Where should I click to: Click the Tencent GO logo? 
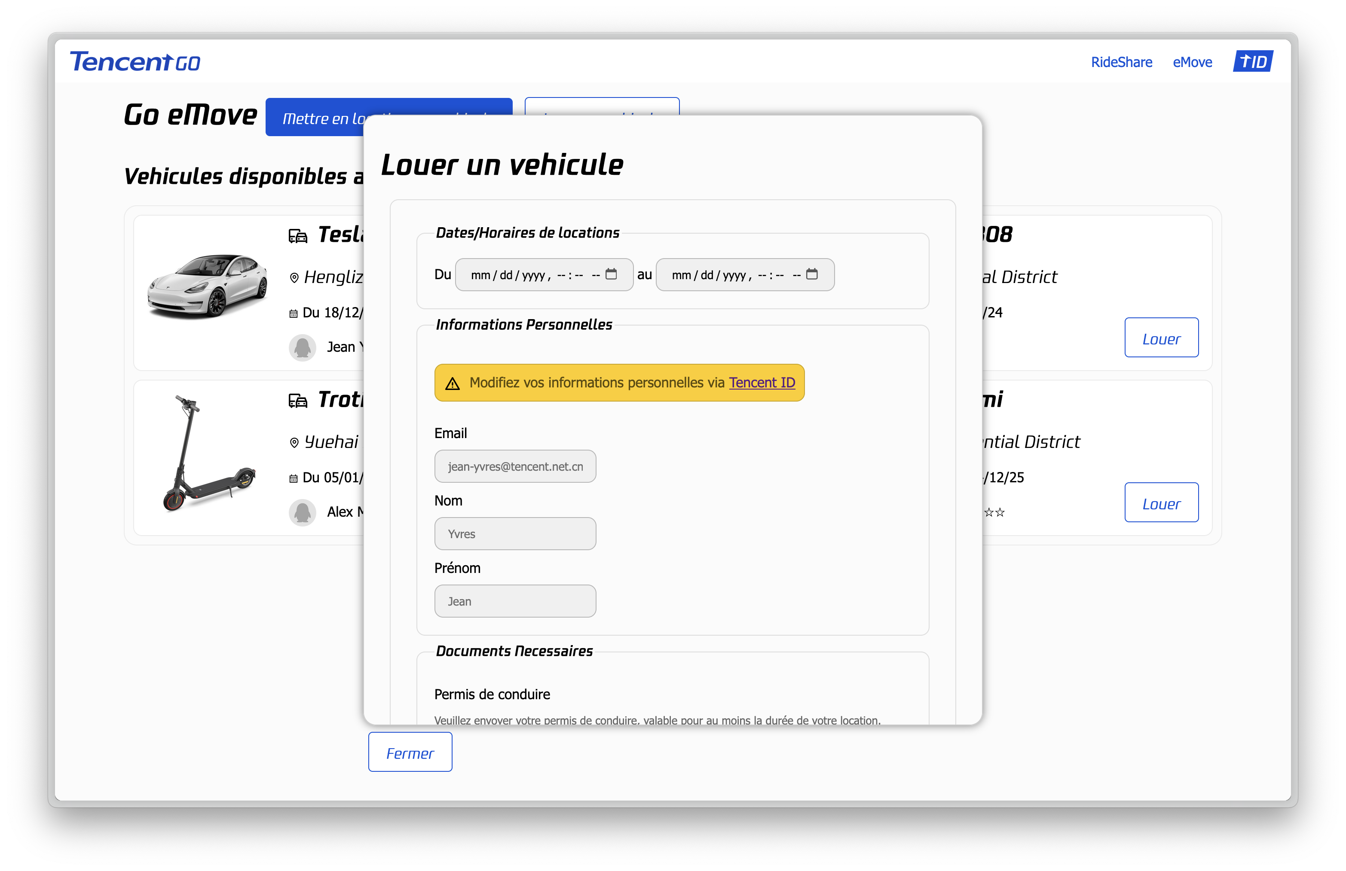[x=135, y=61]
